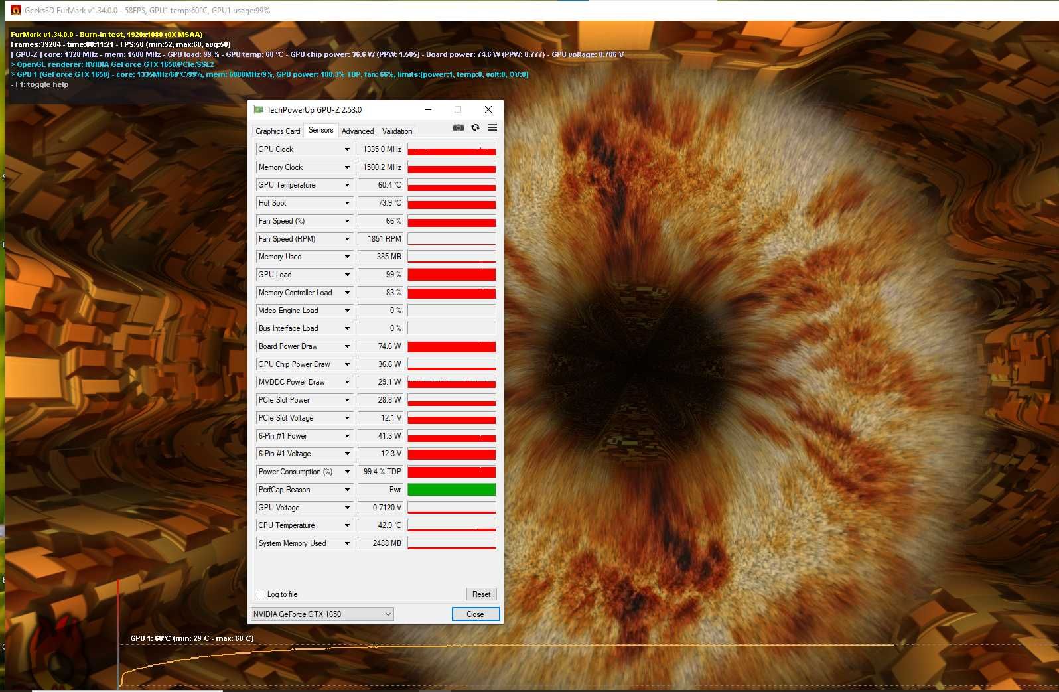Click the GPU Clock value 1335.0 MHz
The width and height of the screenshot is (1059, 692).
(x=381, y=149)
